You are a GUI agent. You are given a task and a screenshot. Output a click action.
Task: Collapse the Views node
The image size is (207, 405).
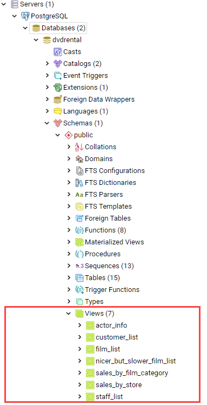pyautogui.click(x=69, y=314)
